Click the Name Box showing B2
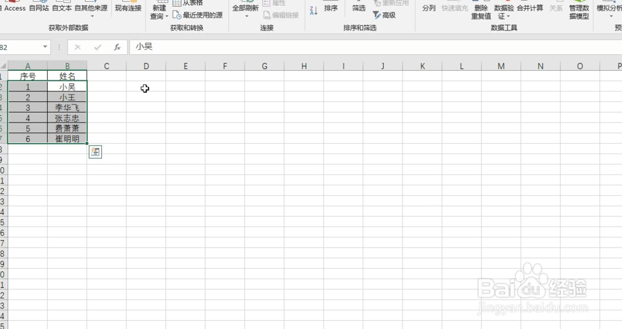The height and width of the screenshot is (329, 622). (21, 47)
